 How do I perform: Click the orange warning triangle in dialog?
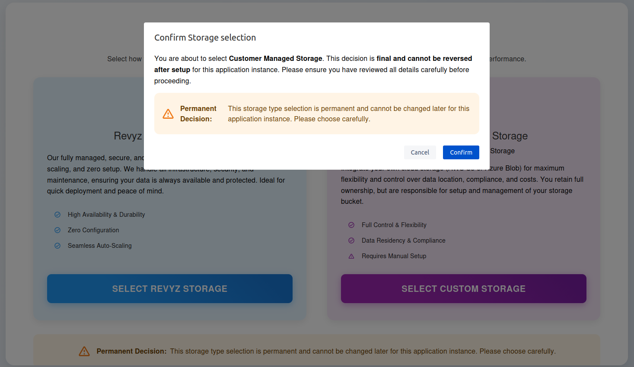tap(168, 114)
